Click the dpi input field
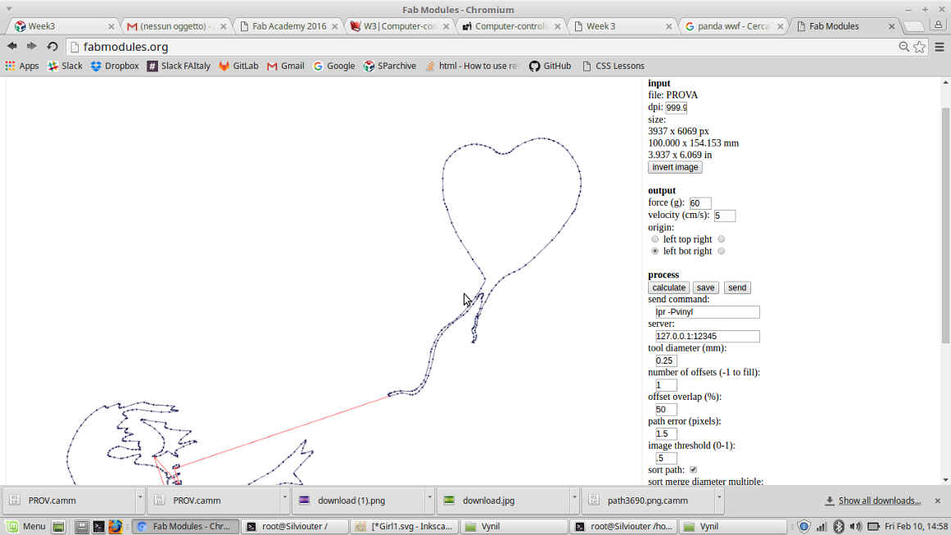 [x=677, y=107]
